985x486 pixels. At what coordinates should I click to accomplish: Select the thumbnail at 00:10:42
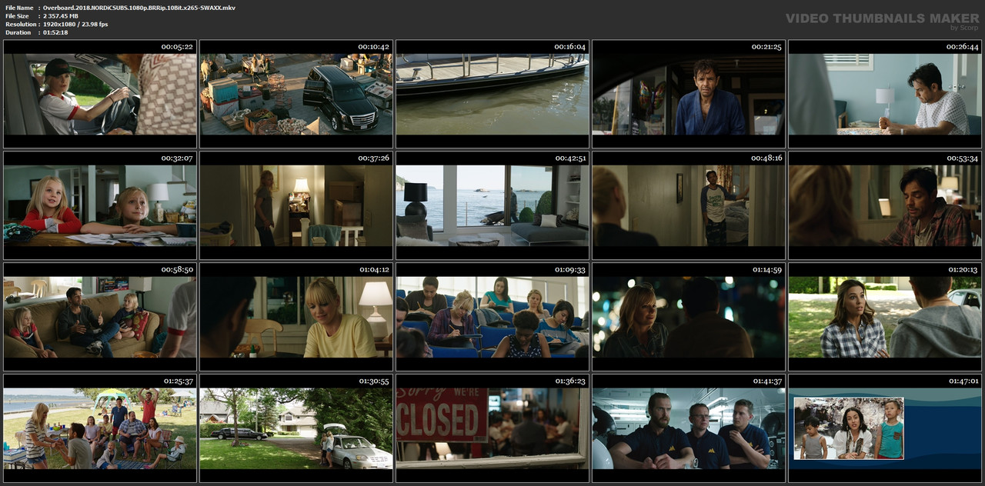click(296, 94)
